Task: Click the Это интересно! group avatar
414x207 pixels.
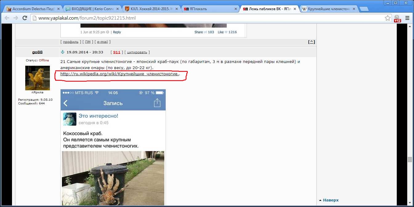Action: point(70,119)
